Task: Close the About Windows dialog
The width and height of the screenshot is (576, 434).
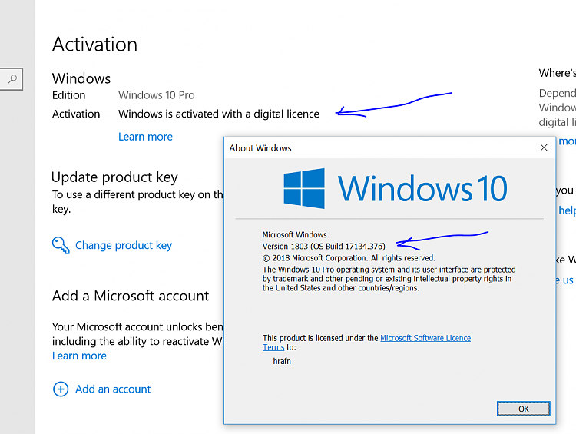Action: pos(544,147)
